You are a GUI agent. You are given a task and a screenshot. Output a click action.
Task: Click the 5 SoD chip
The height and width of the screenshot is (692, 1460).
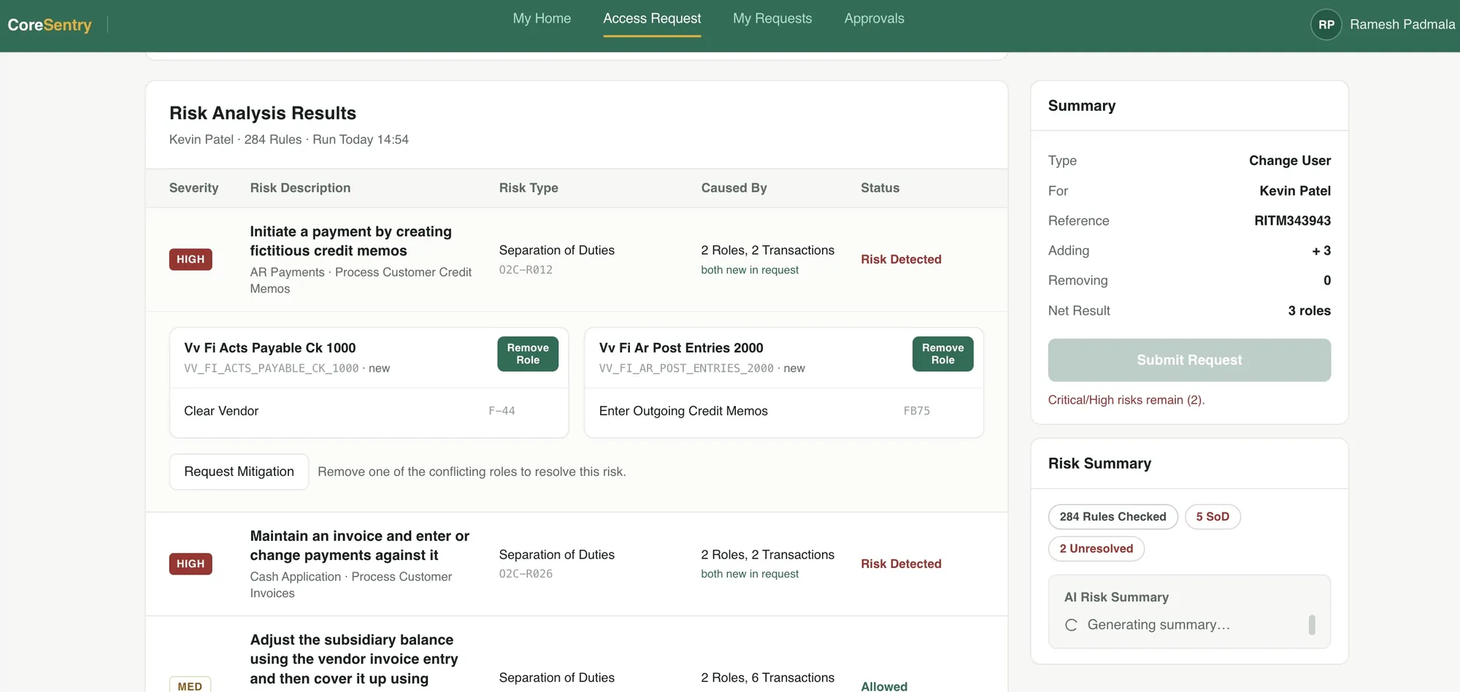[1213, 517]
